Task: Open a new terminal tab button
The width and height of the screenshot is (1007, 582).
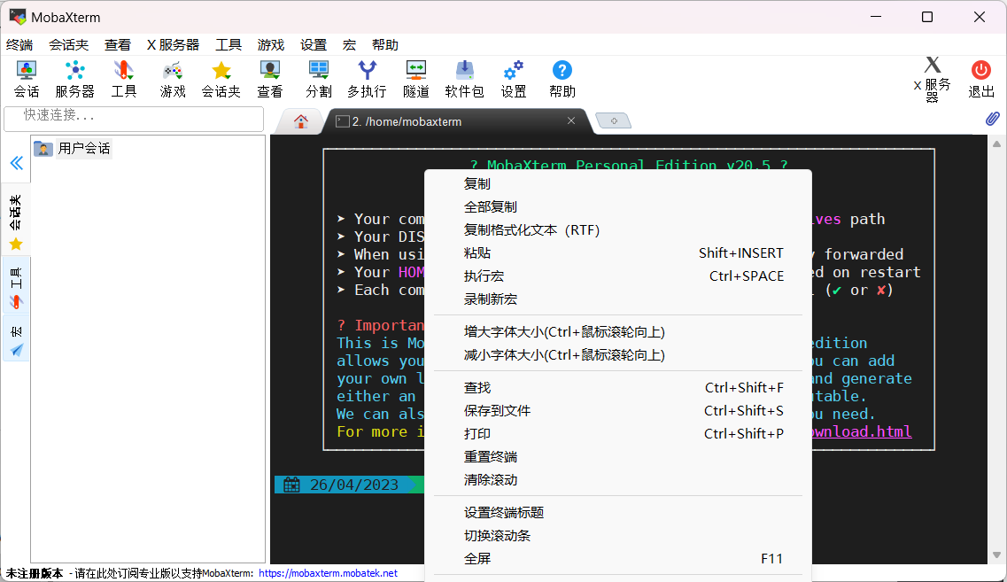Action: (x=613, y=120)
